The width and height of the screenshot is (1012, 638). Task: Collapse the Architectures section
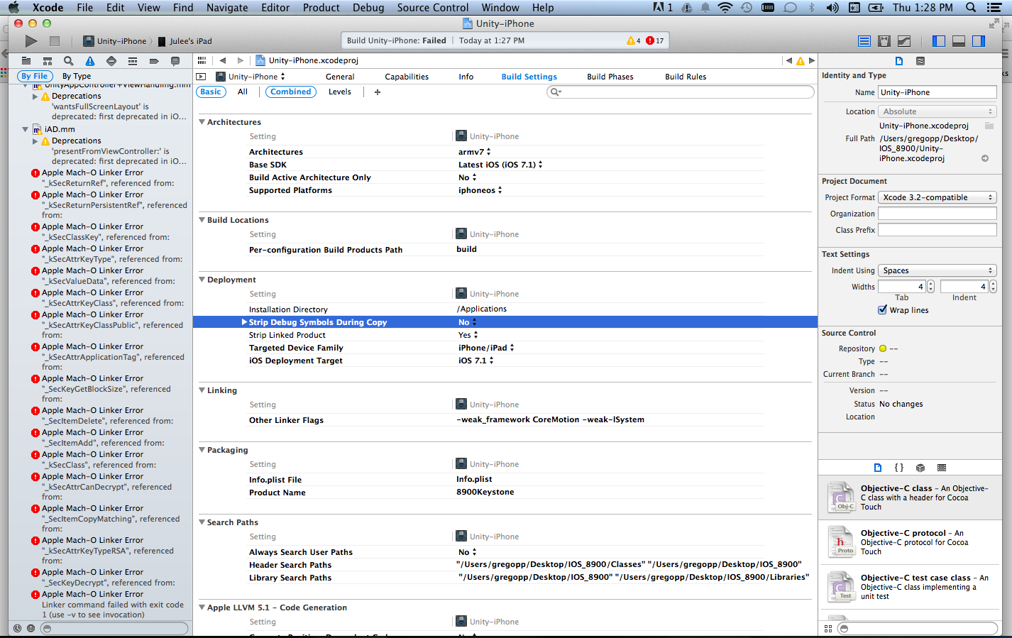(x=202, y=122)
